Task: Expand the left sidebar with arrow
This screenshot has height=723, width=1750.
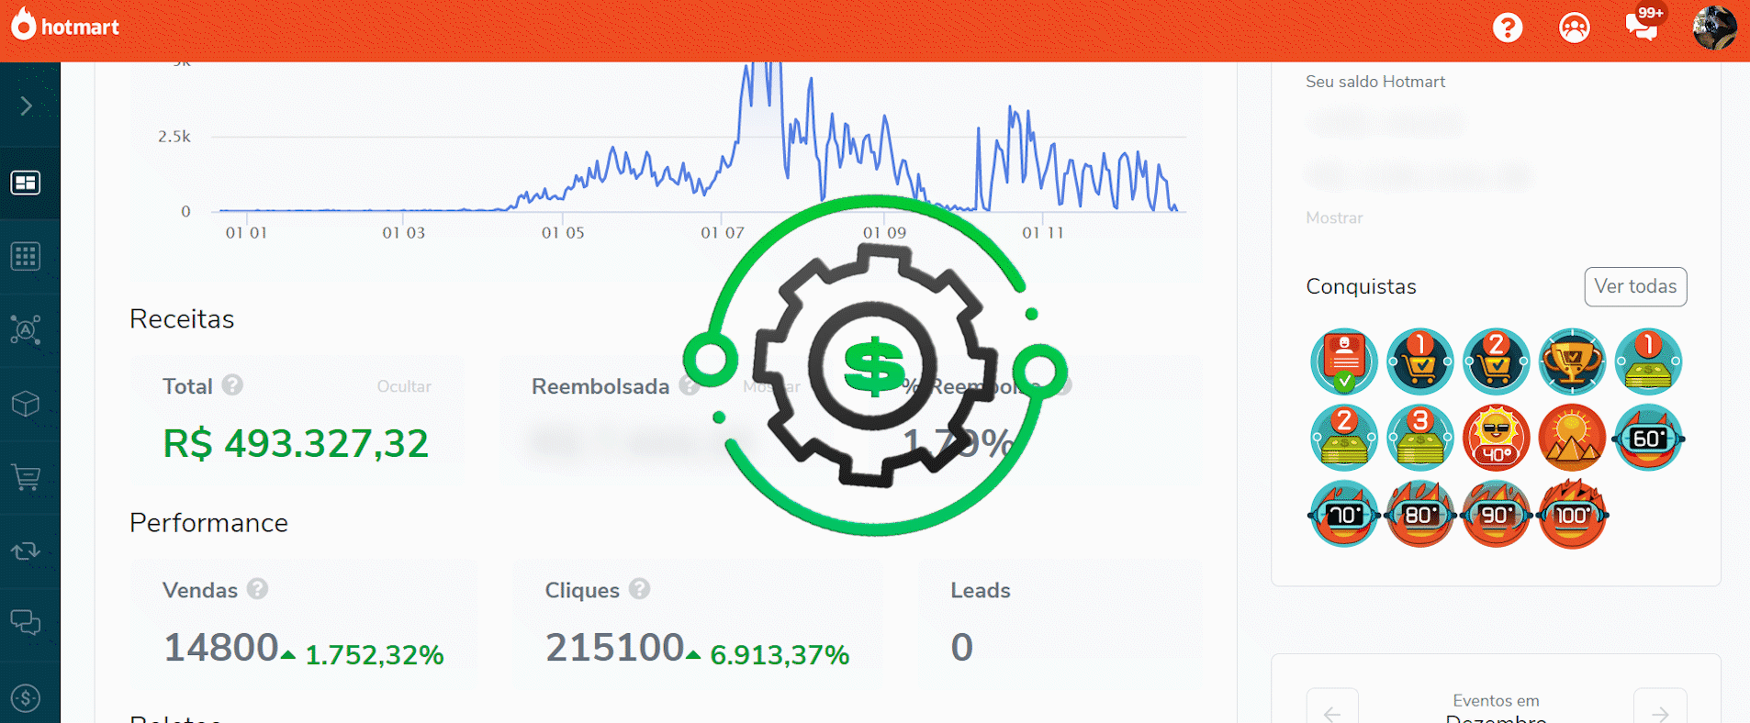Action: [27, 106]
